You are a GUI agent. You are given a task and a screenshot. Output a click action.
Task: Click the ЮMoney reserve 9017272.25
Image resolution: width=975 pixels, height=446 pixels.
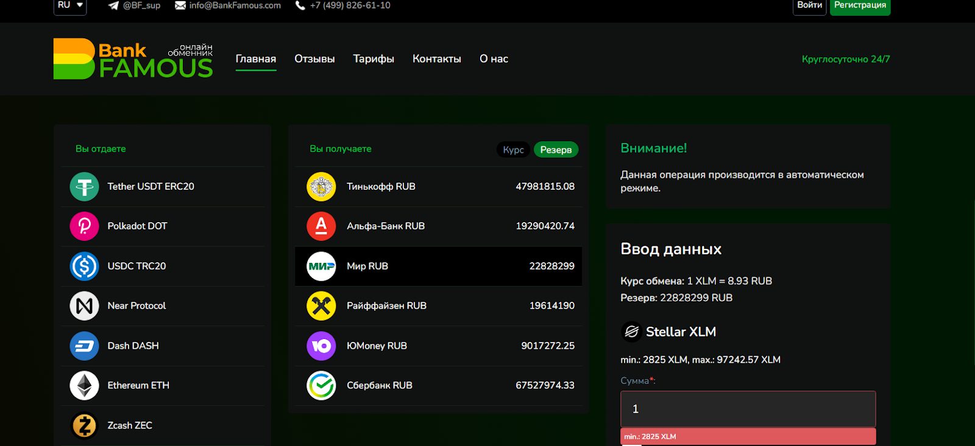click(x=547, y=346)
